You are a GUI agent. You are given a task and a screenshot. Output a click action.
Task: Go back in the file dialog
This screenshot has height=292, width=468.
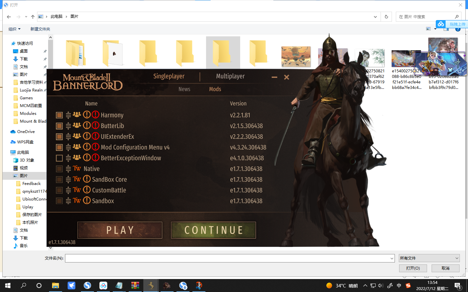[x=9, y=17]
